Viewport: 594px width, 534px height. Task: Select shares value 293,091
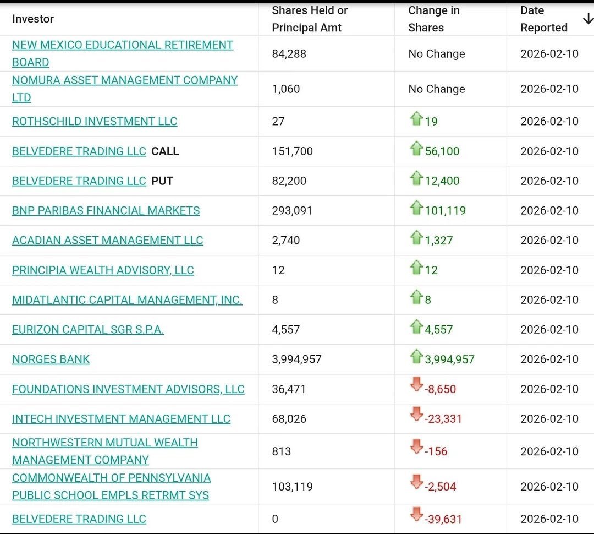pos(292,210)
